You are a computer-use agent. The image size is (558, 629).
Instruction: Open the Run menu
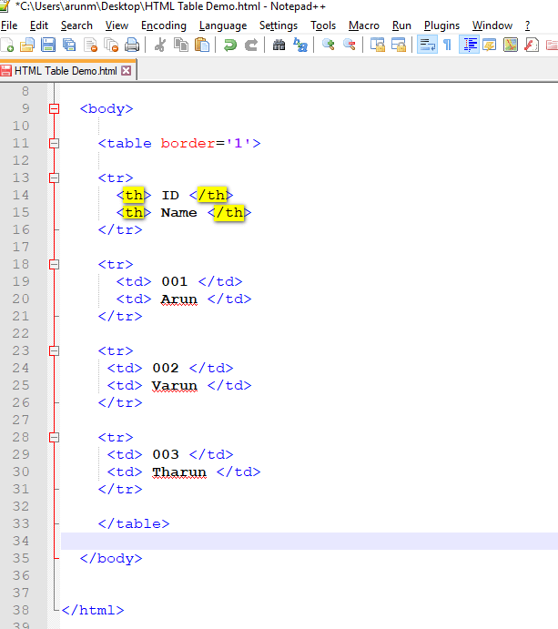(x=401, y=25)
